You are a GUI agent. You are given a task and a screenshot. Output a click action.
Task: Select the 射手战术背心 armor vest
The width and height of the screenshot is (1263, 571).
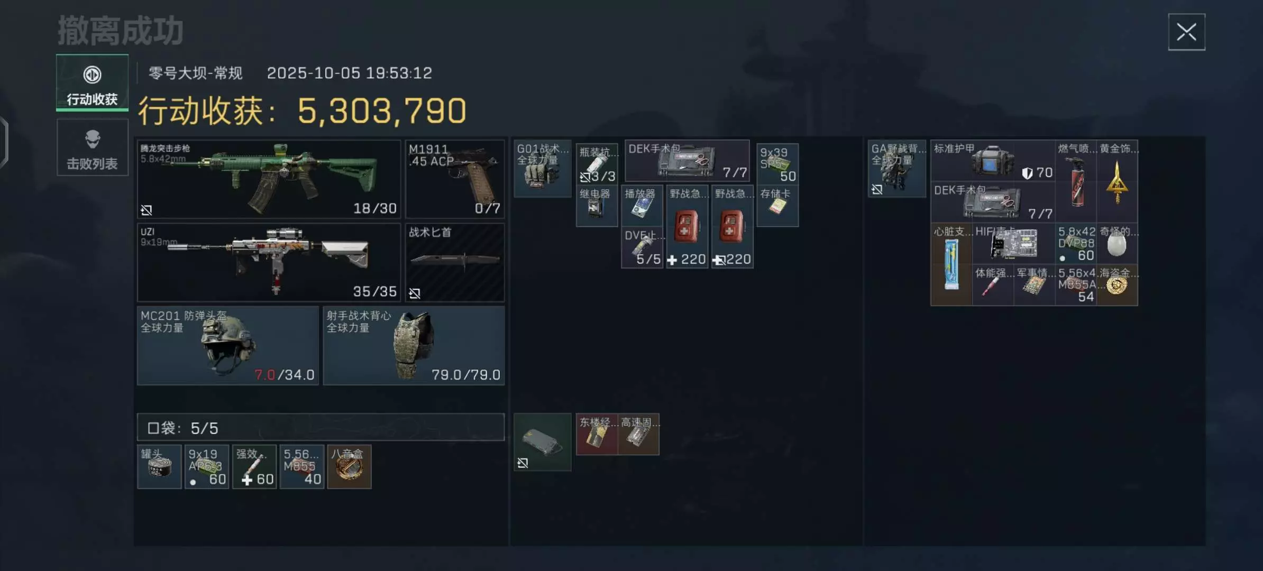pyautogui.click(x=414, y=346)
